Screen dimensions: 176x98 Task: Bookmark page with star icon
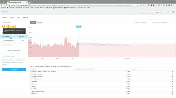pos(140,5)
